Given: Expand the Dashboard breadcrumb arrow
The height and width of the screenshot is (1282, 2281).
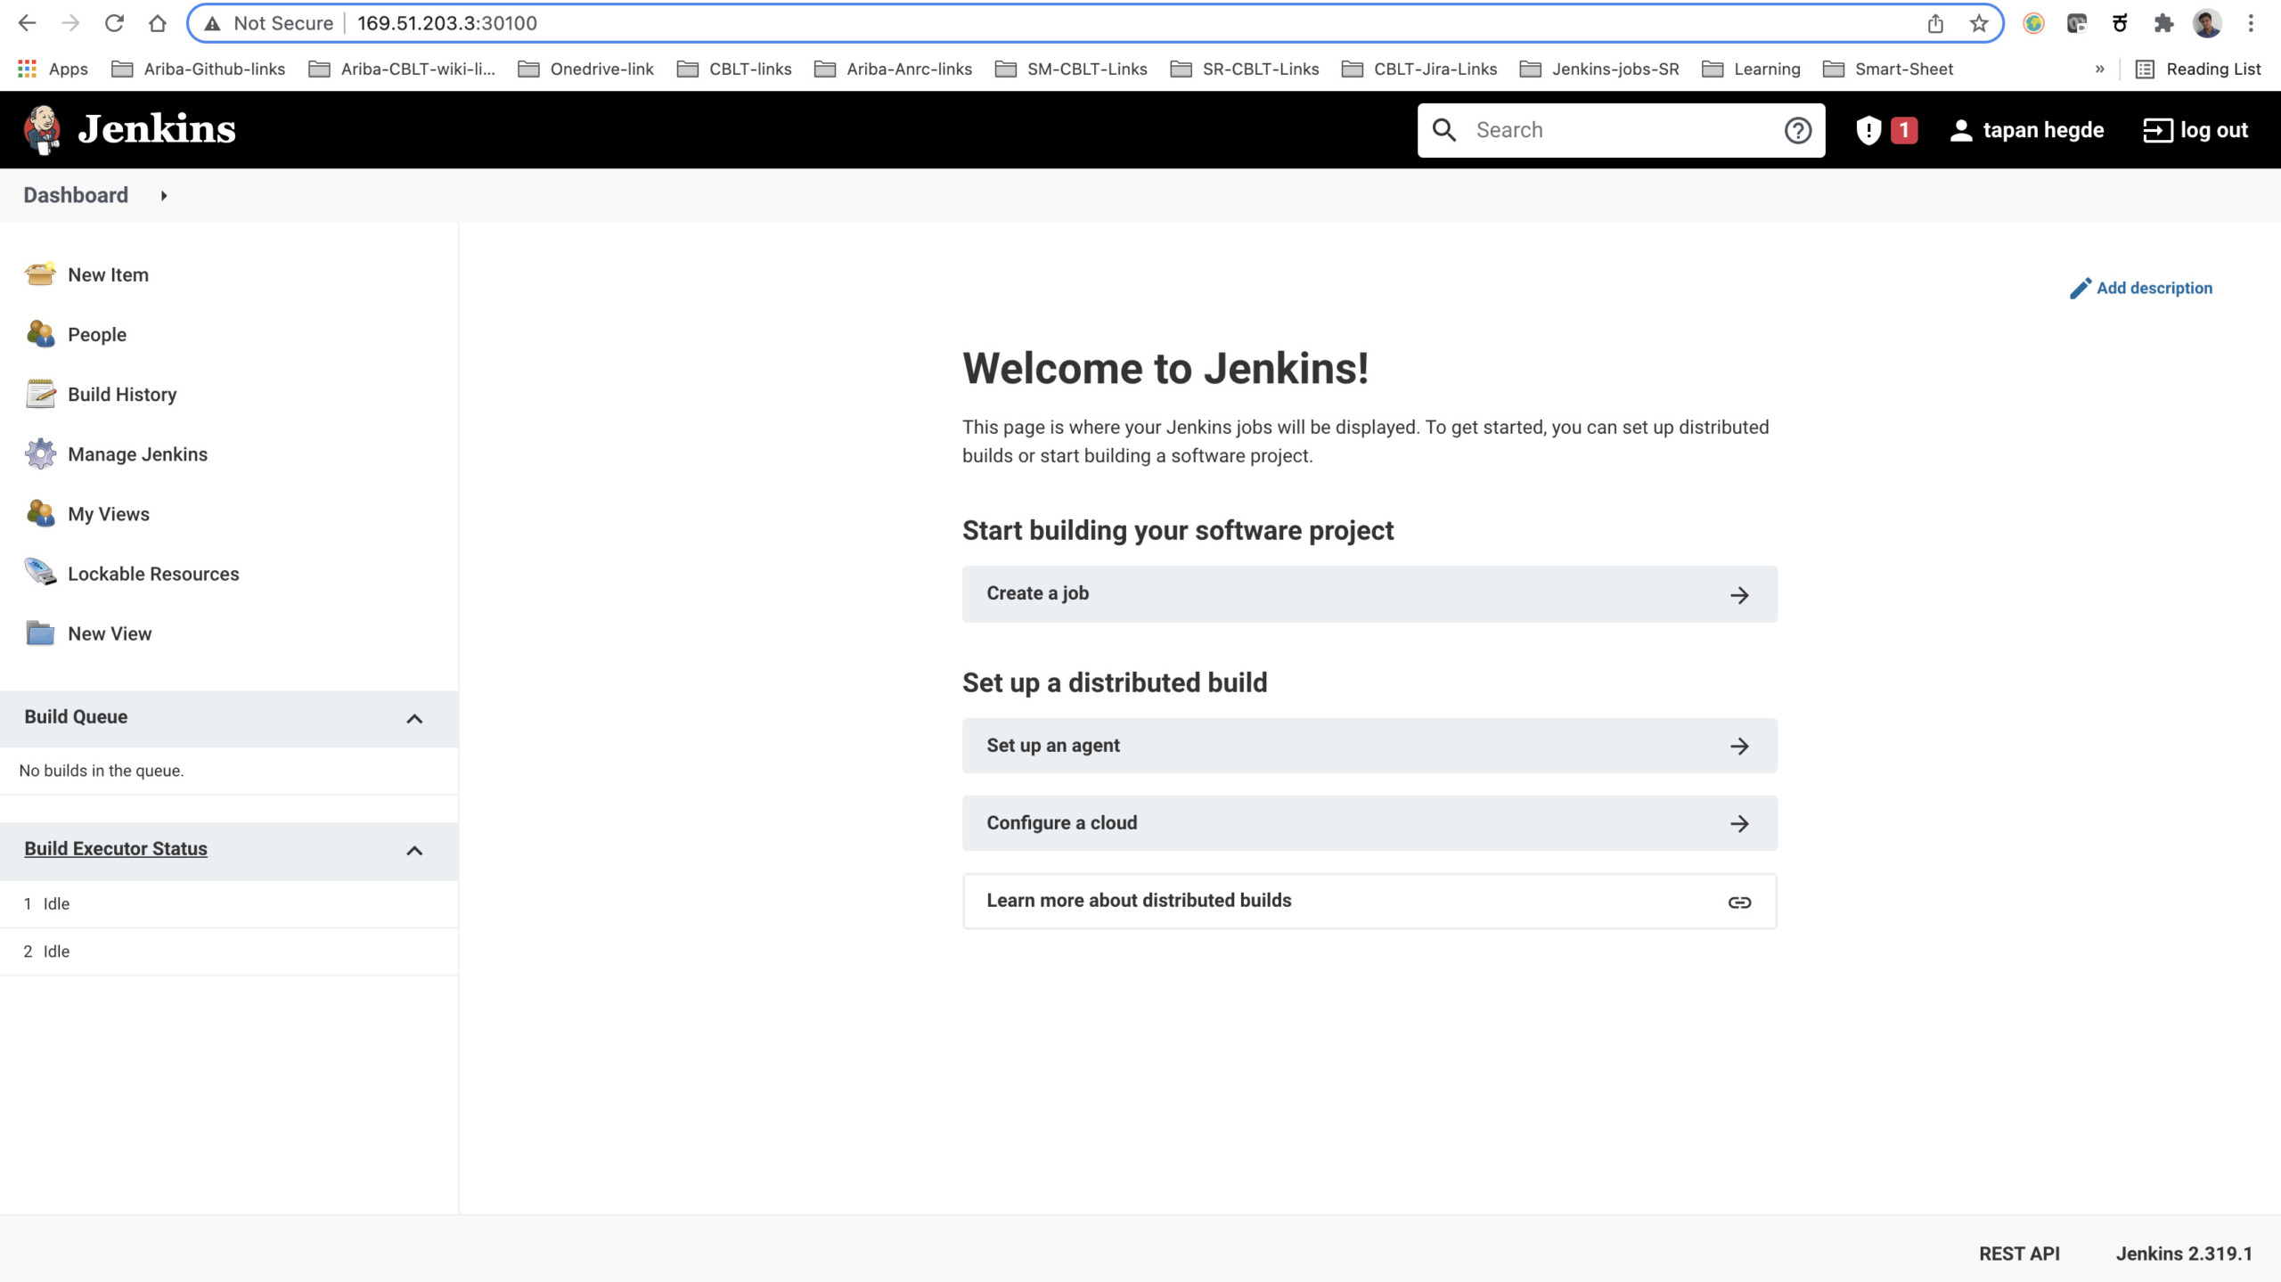Looking at the screenshot, I should coord(164,195).
